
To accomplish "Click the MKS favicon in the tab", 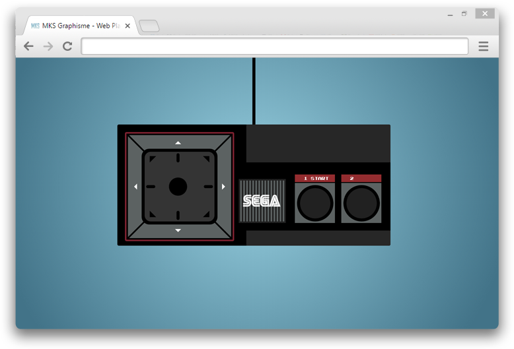I will (x=35, y=26).
